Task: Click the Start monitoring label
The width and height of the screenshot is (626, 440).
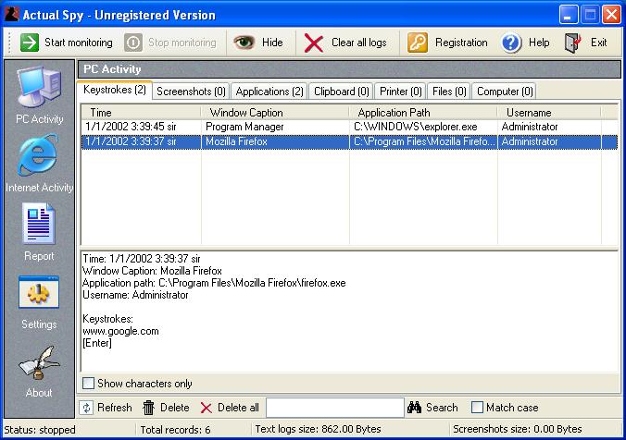Action: pos(79,43)
